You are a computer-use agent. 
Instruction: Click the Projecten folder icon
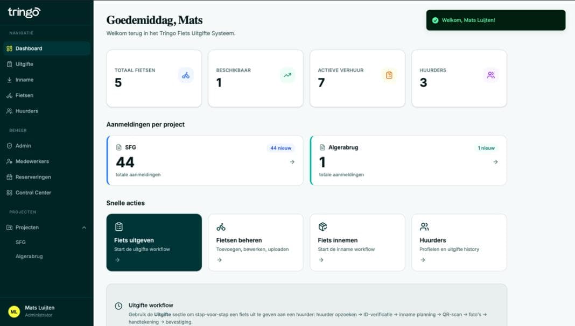pos(10,228)
